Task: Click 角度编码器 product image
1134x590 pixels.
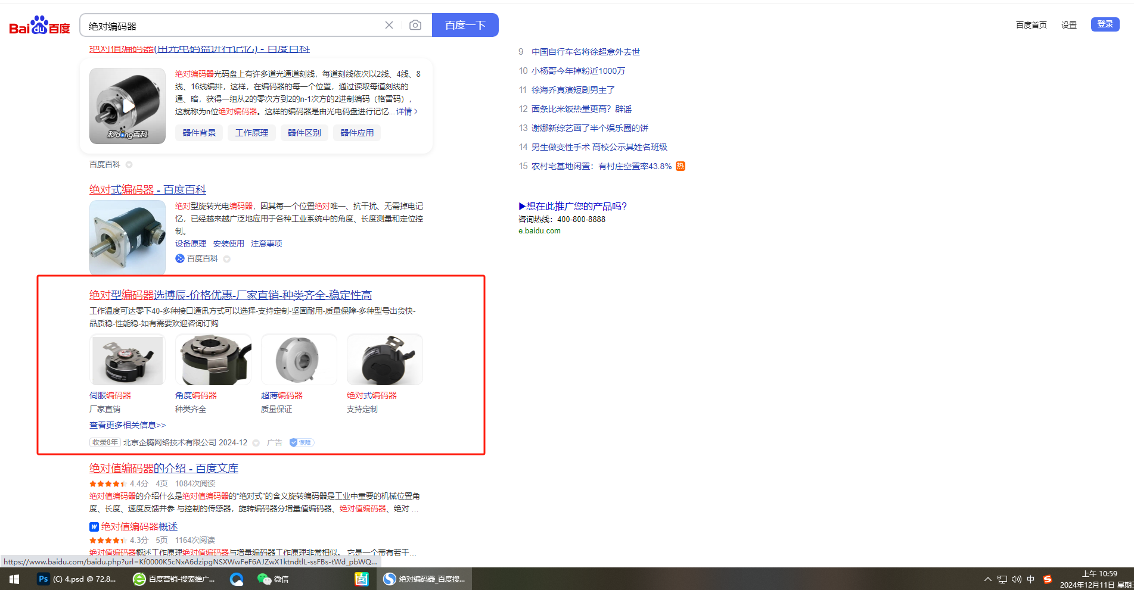Action: click(x=213, y=360)
